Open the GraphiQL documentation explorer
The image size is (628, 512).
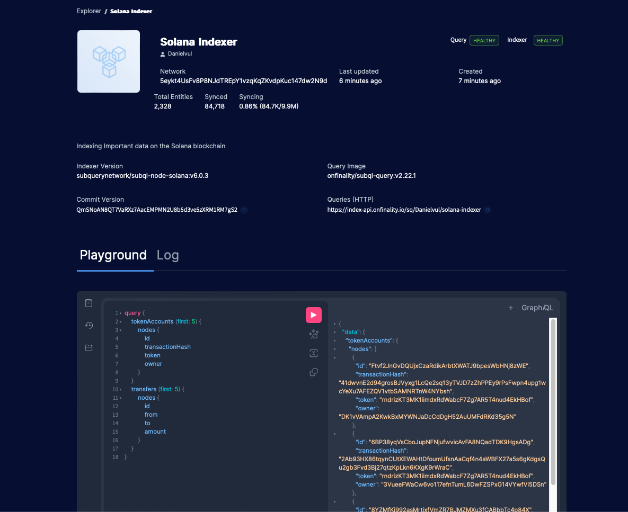point(89,303)
